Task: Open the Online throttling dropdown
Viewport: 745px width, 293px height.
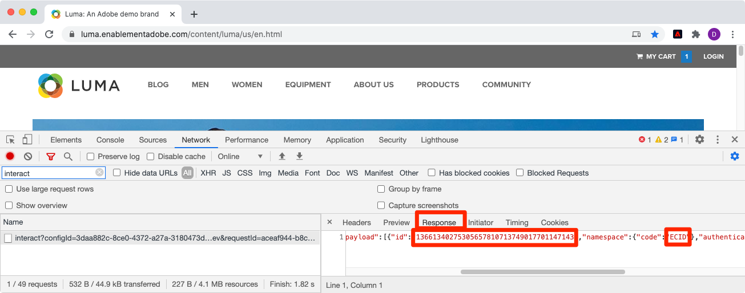Action: click(240, 156)
